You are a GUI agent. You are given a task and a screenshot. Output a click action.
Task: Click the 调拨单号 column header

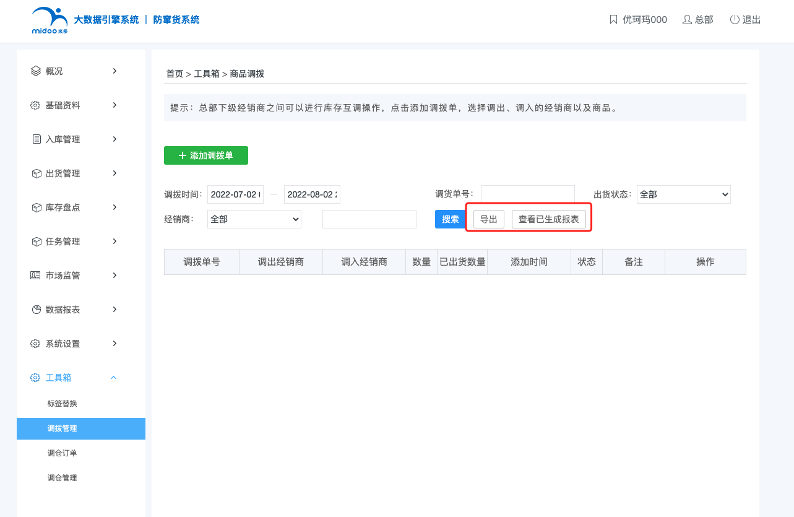[202, 262]
